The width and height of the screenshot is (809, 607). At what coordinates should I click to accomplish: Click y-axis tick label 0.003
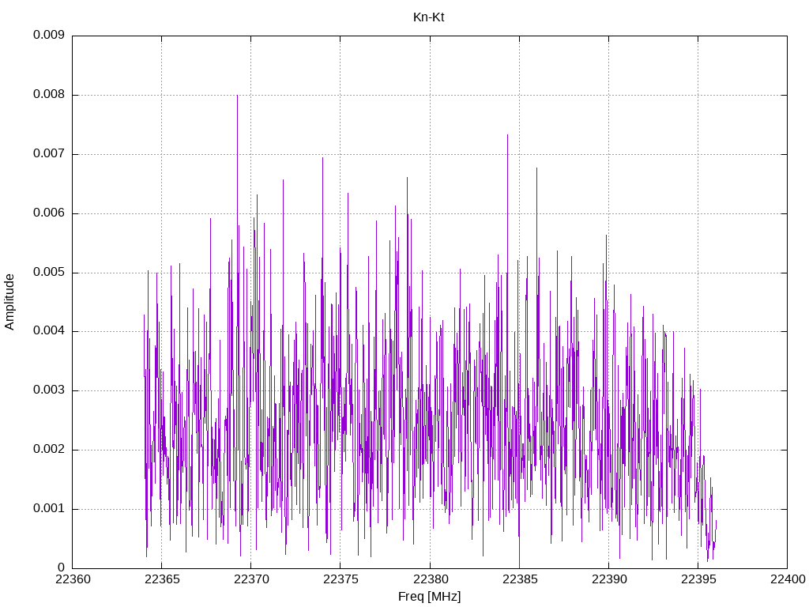(x=49, y=390)
